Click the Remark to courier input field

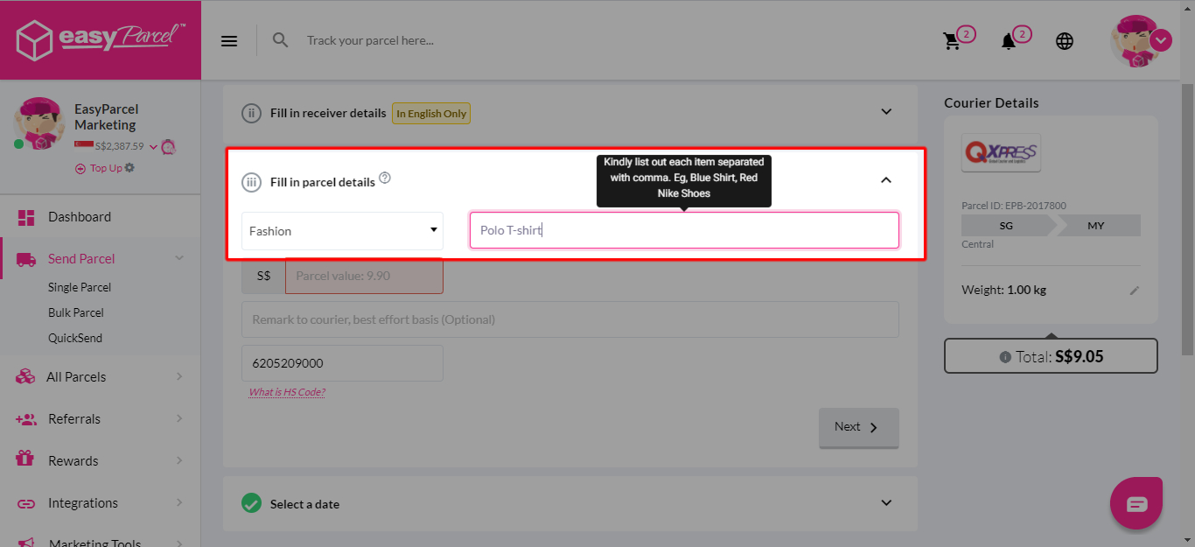569,319
